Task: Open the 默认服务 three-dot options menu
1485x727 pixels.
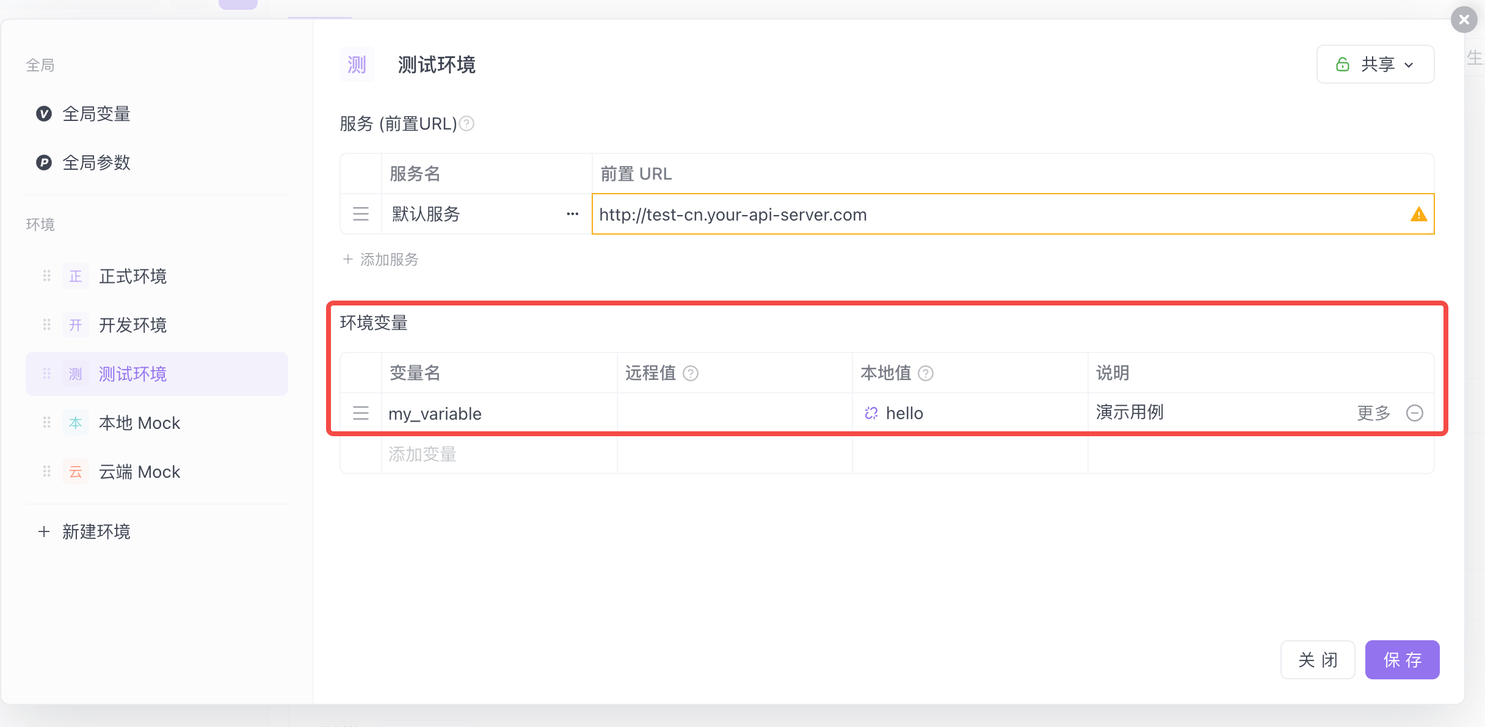Action: [572, 214]
